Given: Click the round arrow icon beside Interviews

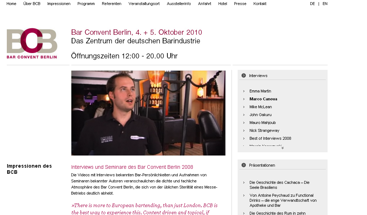Looking at the screenshot, I should [x=244, y=76].
